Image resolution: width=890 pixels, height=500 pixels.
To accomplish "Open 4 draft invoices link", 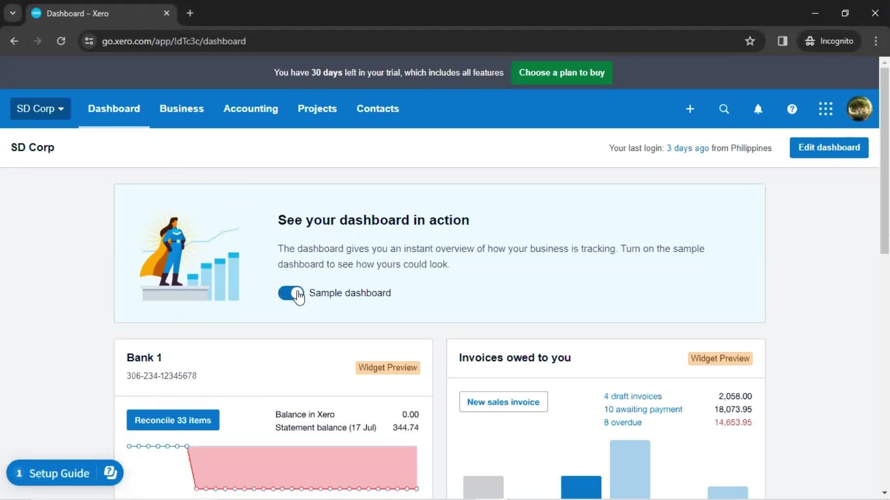I will click(x=633, y=396).
